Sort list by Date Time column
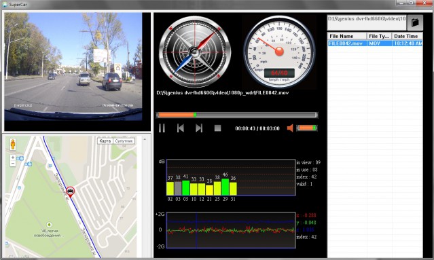 coord(407,36)
